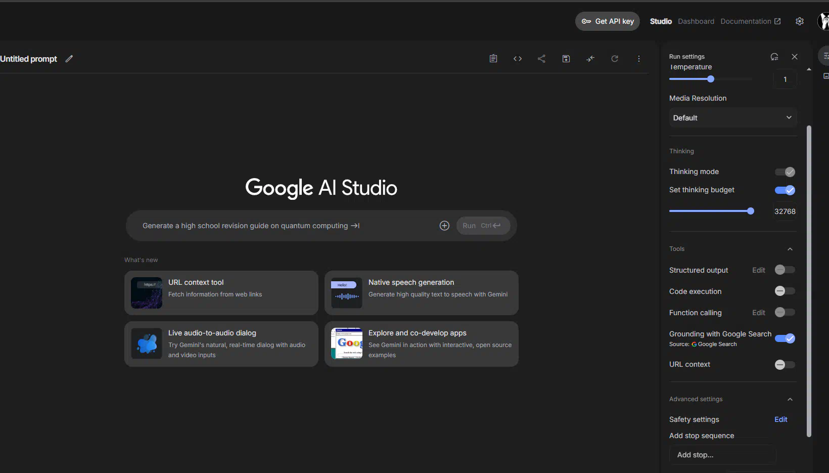Click the key icon in Get API key
Viewport: 829px width, 473px height.
pos(586,21)
